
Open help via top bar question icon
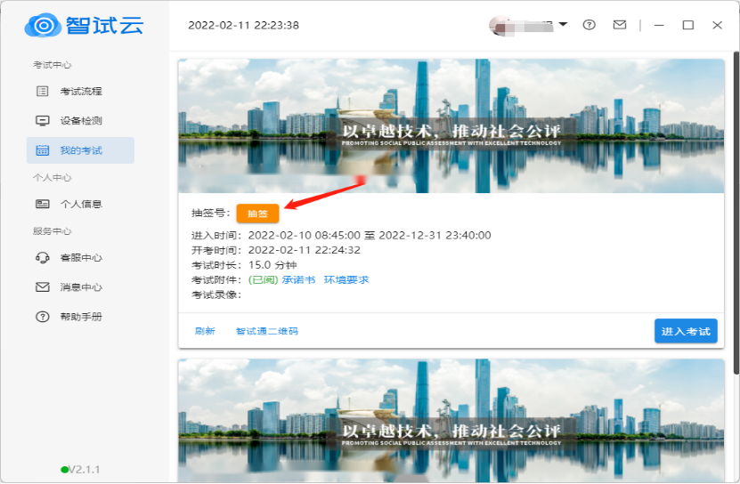(x=589, y=25)
